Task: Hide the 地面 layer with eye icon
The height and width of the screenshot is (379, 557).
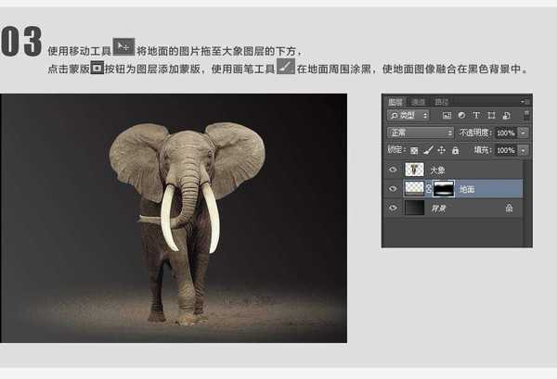Action: click(393, 189)
